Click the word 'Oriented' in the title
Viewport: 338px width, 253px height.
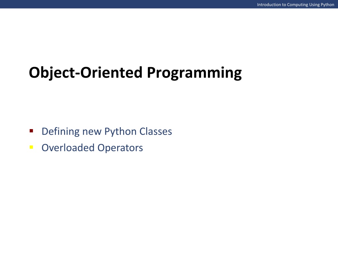click(x=111, y=72)
